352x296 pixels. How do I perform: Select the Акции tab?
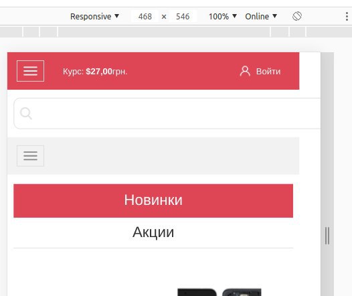(x=153, y=232)
